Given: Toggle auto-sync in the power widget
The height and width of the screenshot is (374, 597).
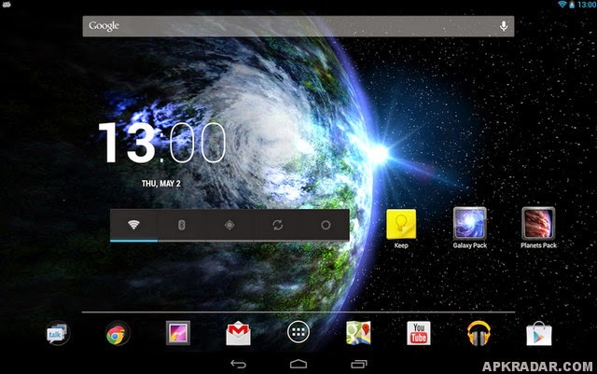Looking at the screenshot, I should tap(278, 225).
